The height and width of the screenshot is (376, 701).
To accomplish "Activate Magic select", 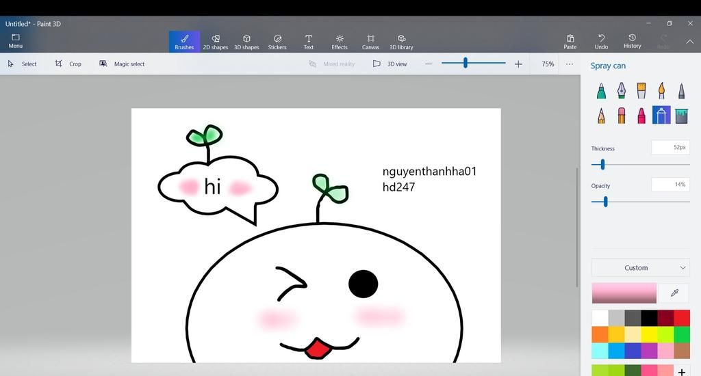I will tap(122, 64).
